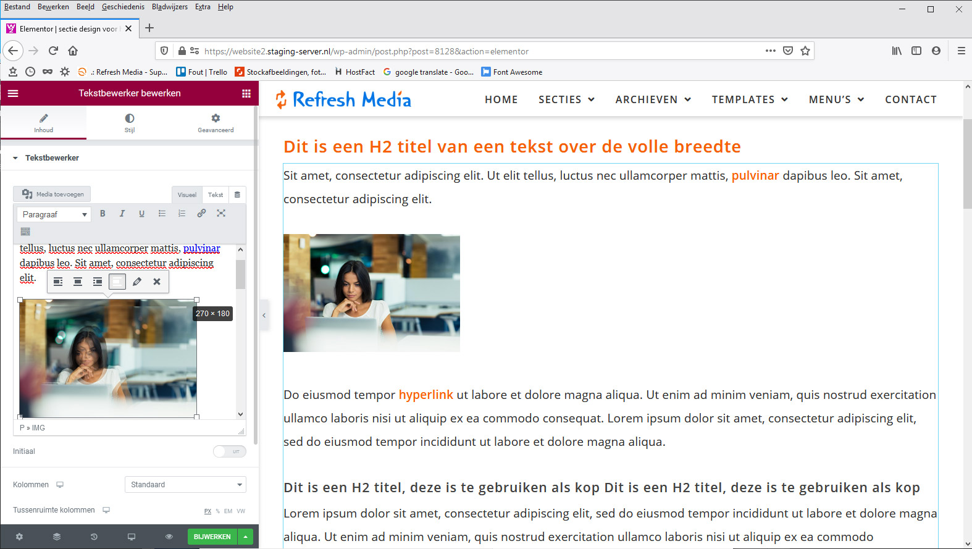Click the green Bijwerken button
This screenshot has width=972, height=549.
pos(212,537)
